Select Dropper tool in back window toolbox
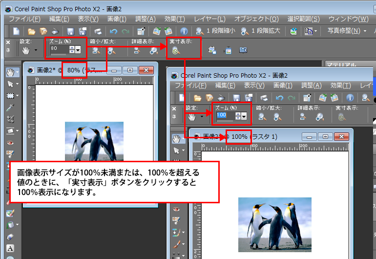Viewport: 376px width, 259px height. click(10, 108)
